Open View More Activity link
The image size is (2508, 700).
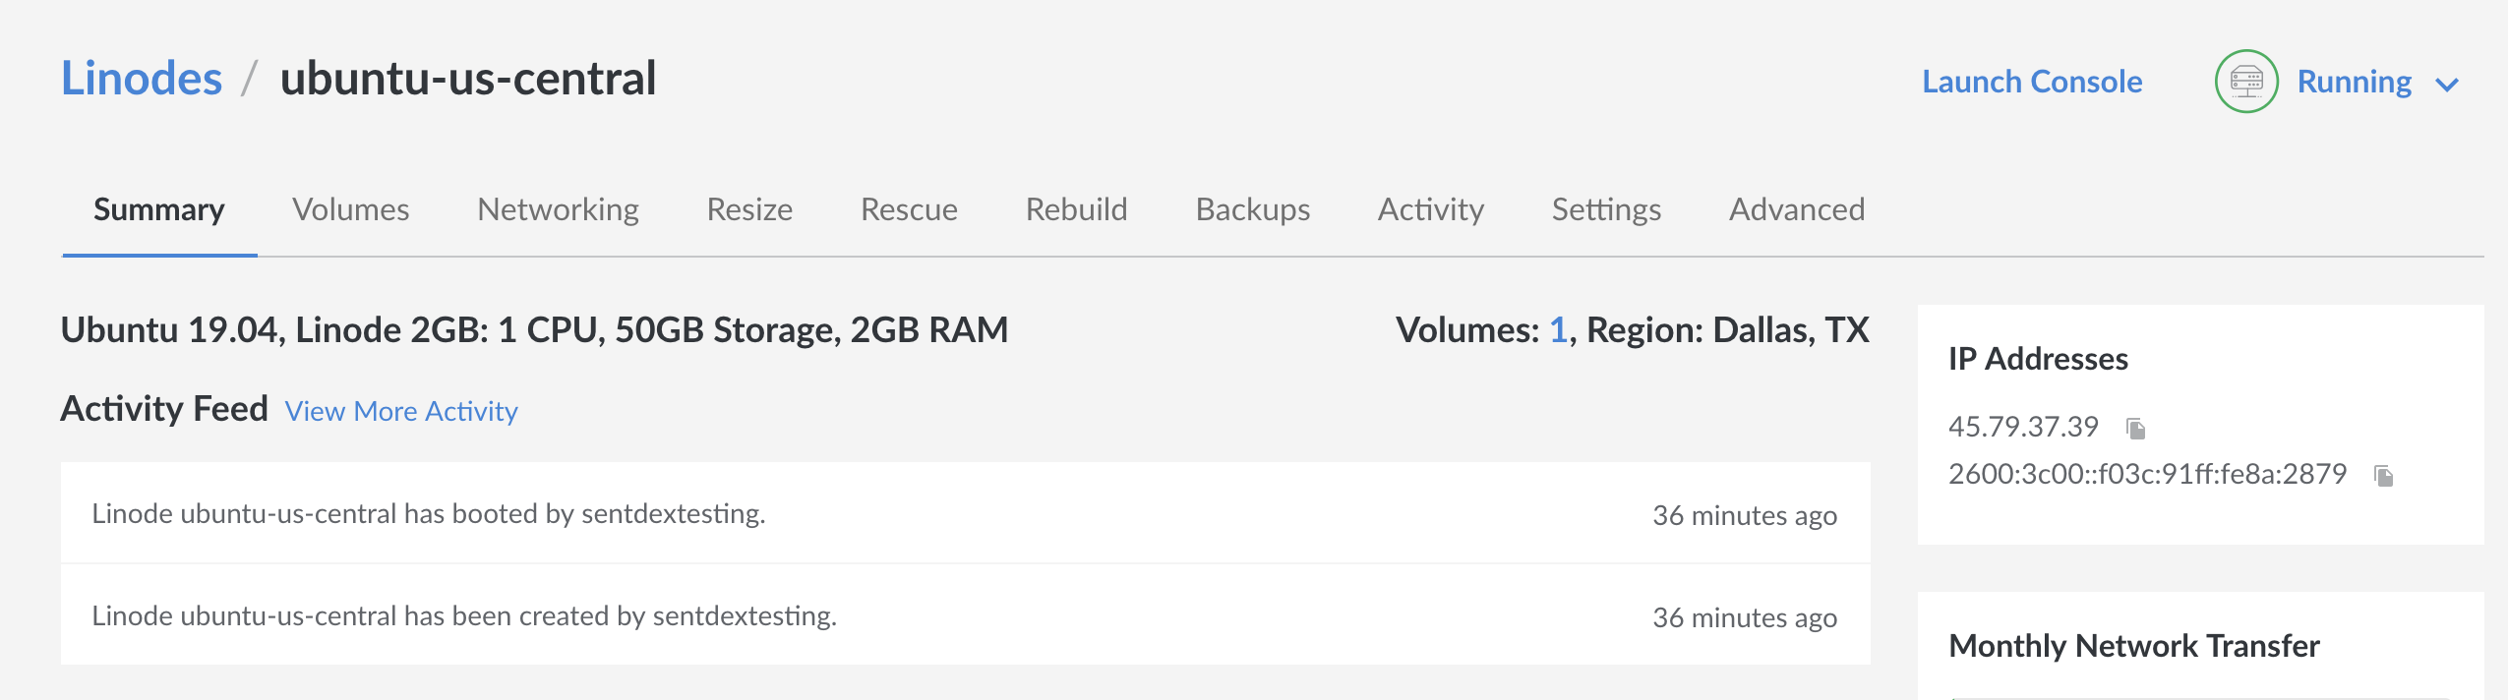(401, 411)
